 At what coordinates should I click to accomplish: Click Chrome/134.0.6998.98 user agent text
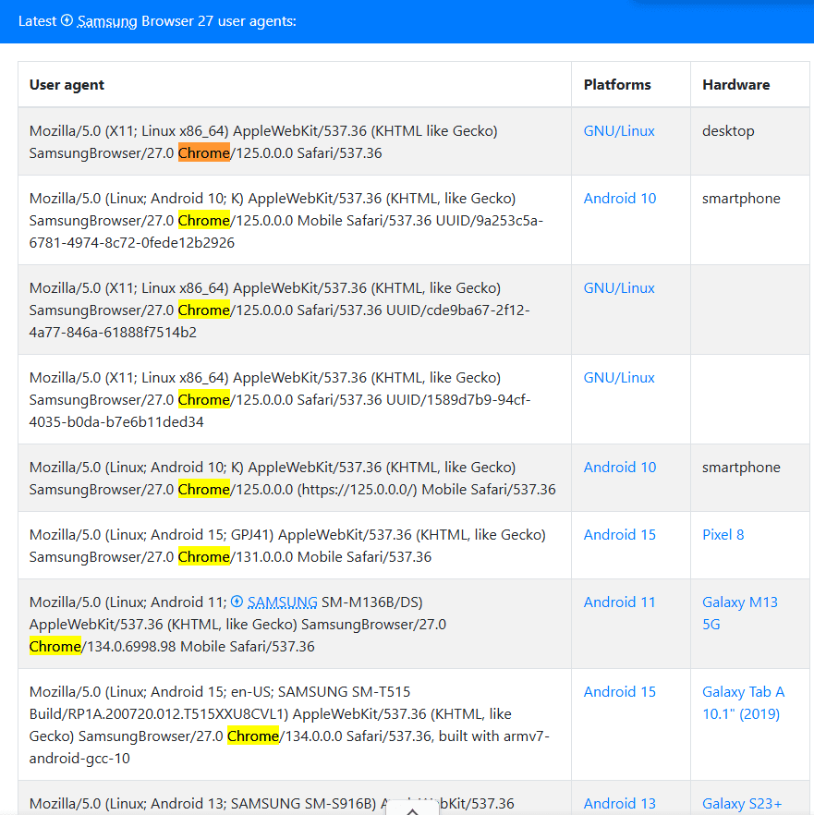(237, 625)
